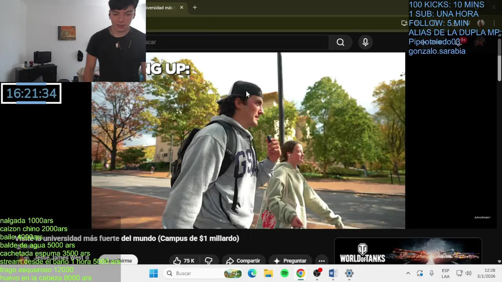The width and height of the screenshot is (502, 282).
Task: Share the video via Compartir button
Action: [x=243, y=261]
